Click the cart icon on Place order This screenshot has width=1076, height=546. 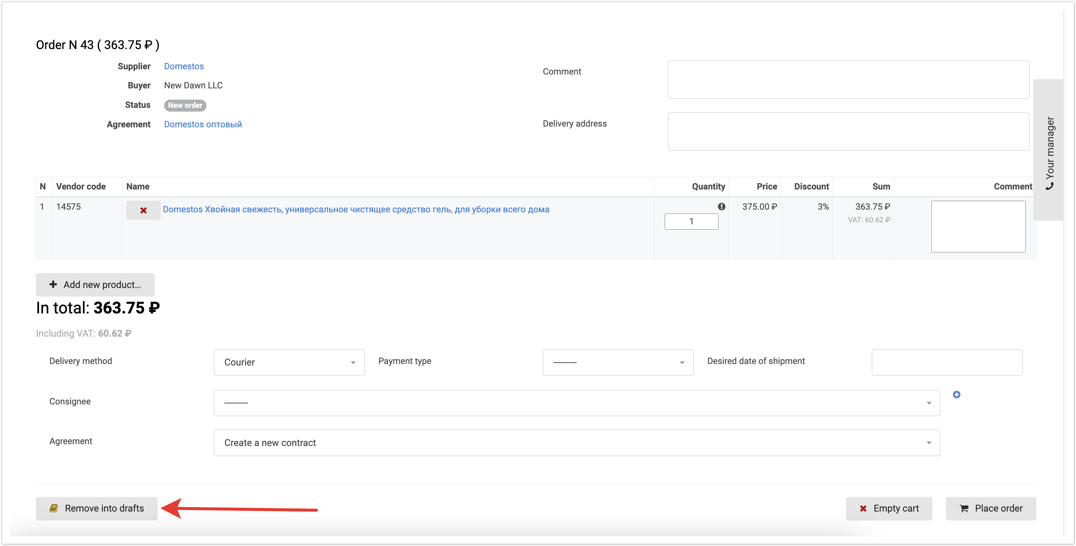tap(964, 508)
